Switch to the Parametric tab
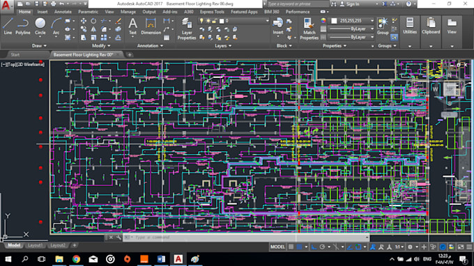474x266 pixels. (88, 12)
